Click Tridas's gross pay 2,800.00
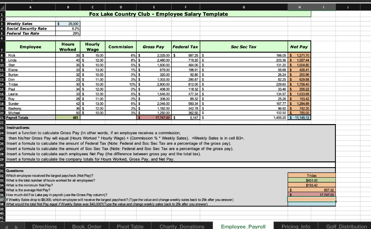This screenshot has width=371, height=229. coord(154,84)
